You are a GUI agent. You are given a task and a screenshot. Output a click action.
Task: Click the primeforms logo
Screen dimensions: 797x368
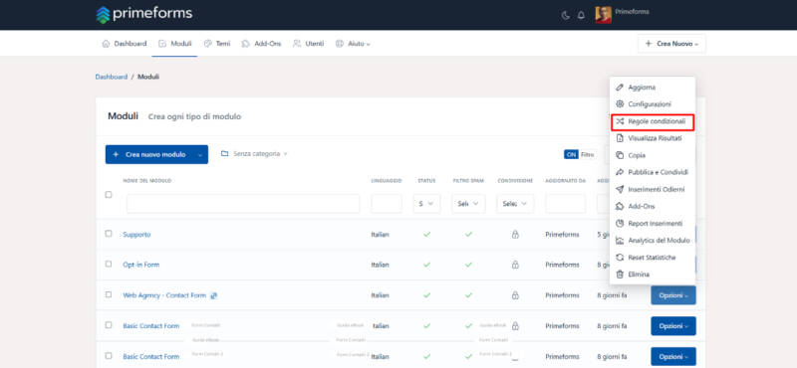[x=144, y=14]
